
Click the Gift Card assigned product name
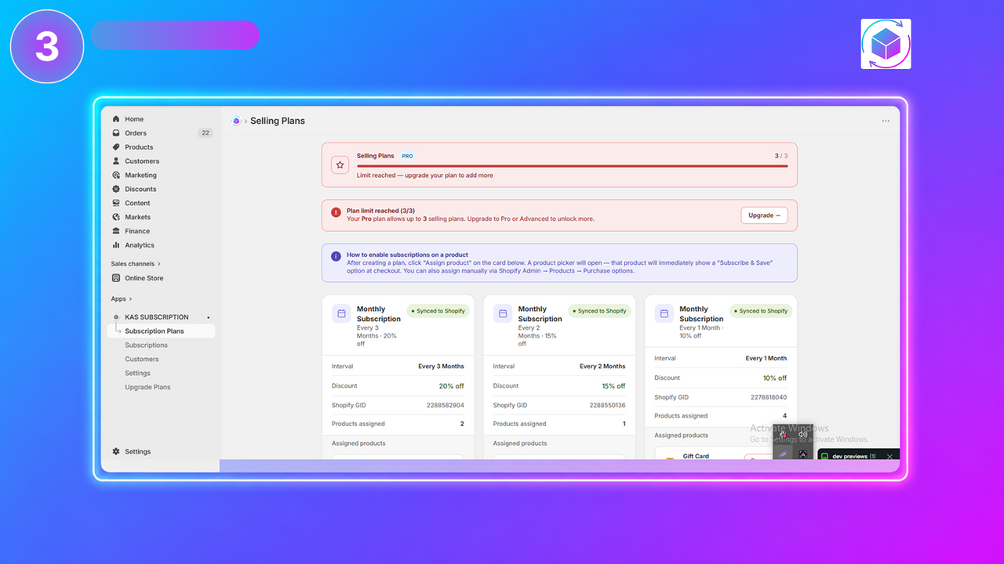696,456
